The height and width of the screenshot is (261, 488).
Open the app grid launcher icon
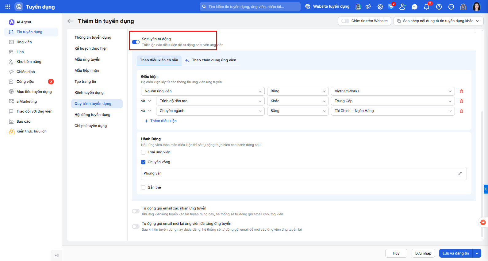[x=8, y=6]
